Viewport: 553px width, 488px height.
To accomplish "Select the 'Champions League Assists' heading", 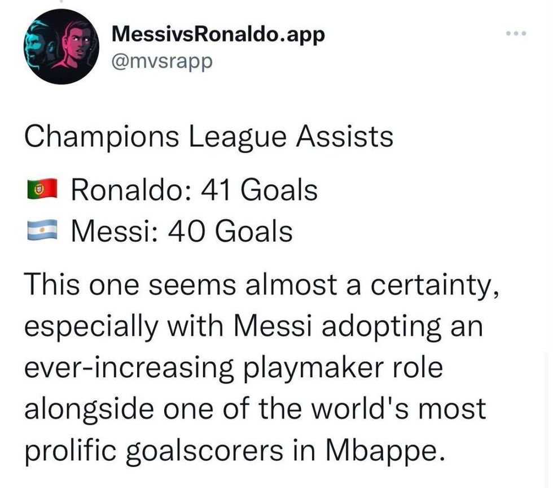I will 209,134.
